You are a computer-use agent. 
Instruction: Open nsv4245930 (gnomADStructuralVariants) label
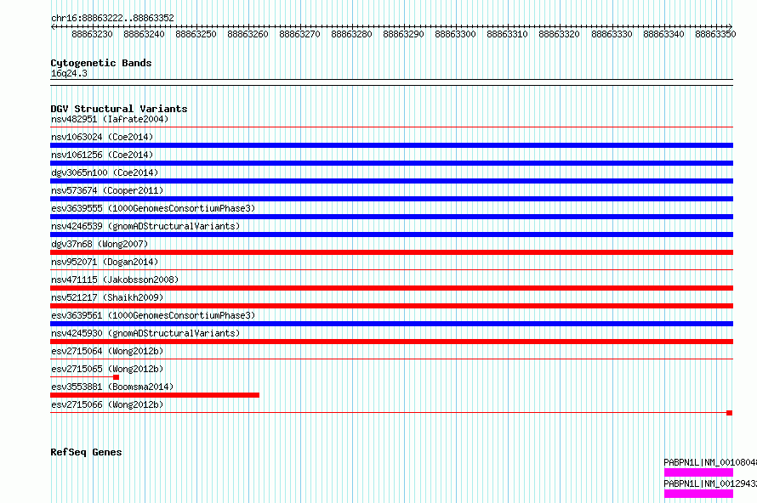tap(145, 333)
